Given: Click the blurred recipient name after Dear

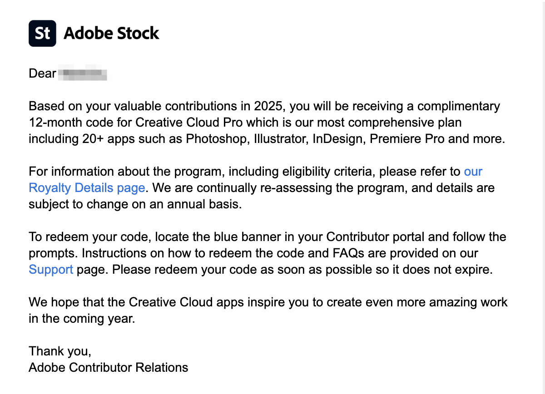Looking at the screenshot, I should 84,74.
